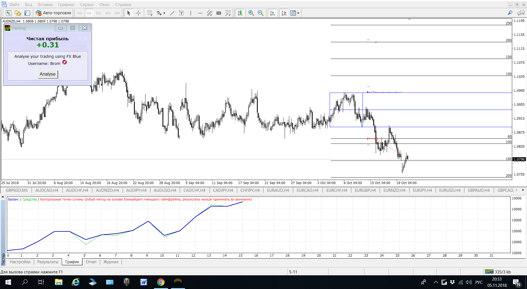Image resolution: width=527 pixels, height=289 pixels.
Task: Click the 1.0798 current price label
Action: point(519,159)
